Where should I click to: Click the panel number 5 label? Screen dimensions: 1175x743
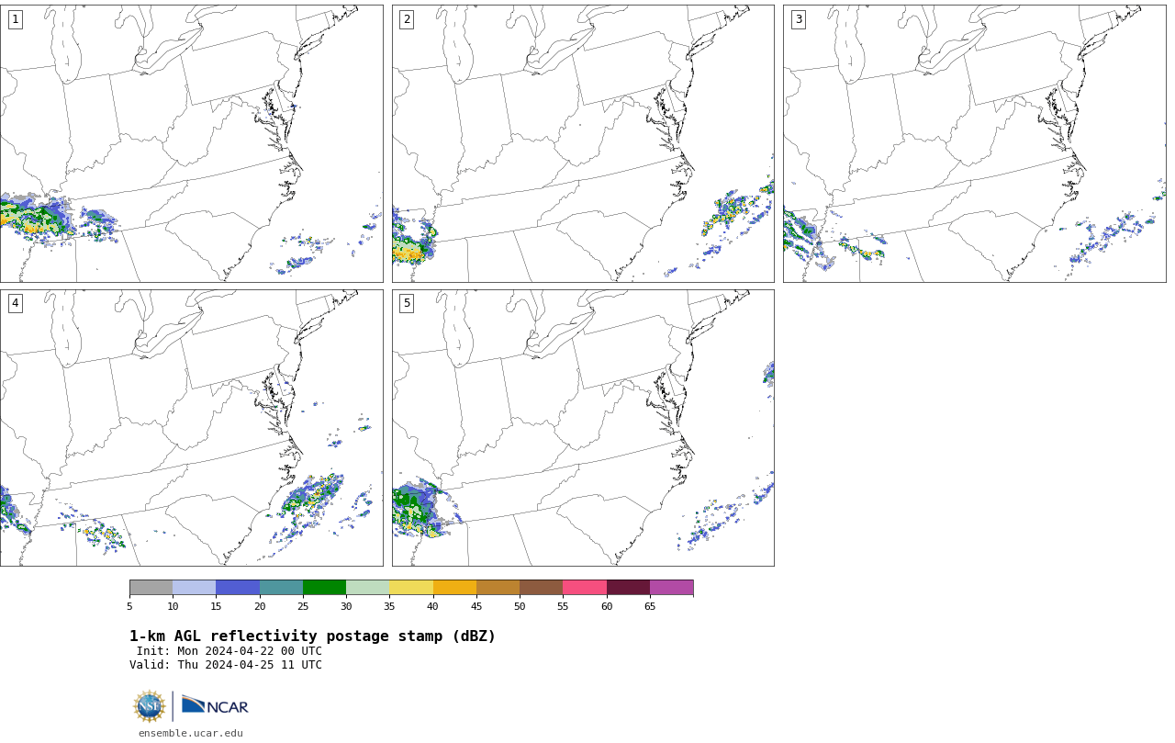(407, 303)
